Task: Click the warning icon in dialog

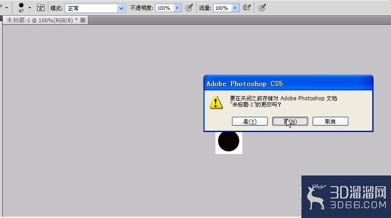Action: point(216,102)
